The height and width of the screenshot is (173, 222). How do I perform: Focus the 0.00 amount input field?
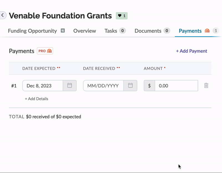coord(176,86)
